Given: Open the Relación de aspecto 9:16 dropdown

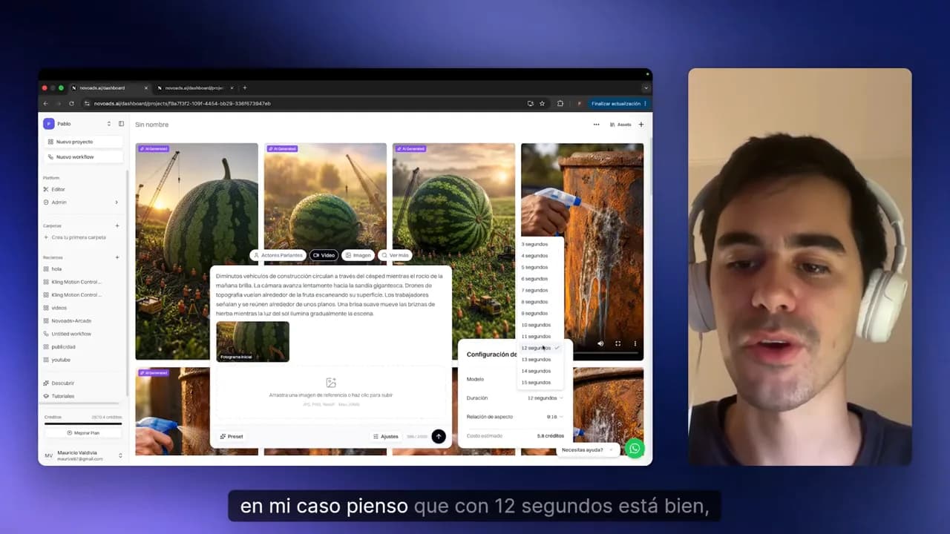Looking at the screenshot, I should [x=554, y=417].
